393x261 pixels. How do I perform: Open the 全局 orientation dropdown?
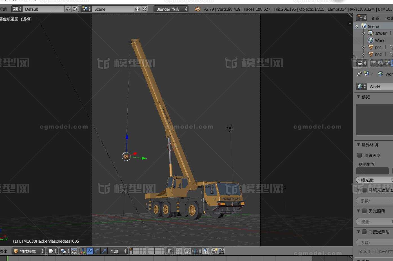point(118,251)
